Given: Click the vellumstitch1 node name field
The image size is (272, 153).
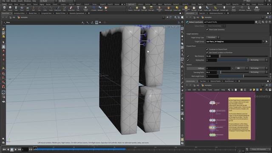Looking at the screenshot, I should [229, 22].
